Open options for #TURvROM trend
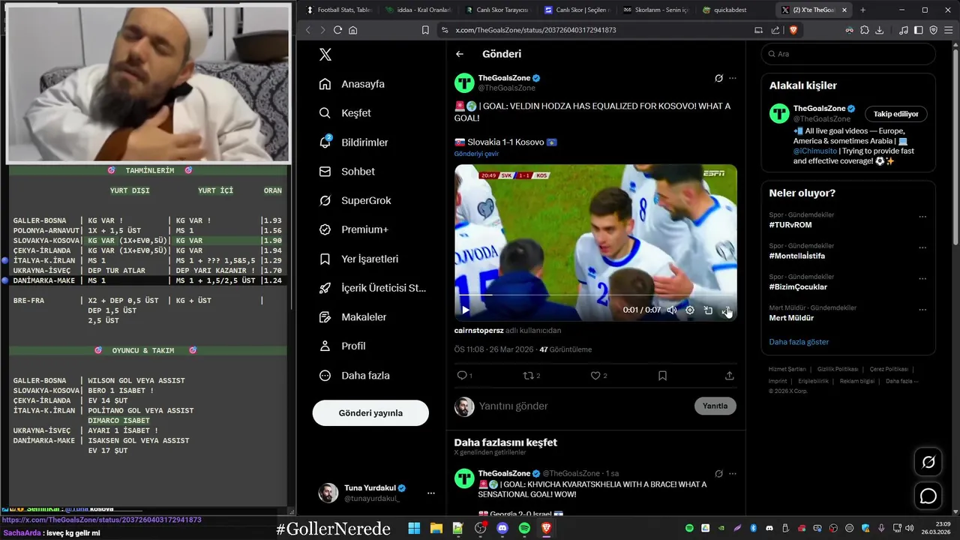 point(922,217)
